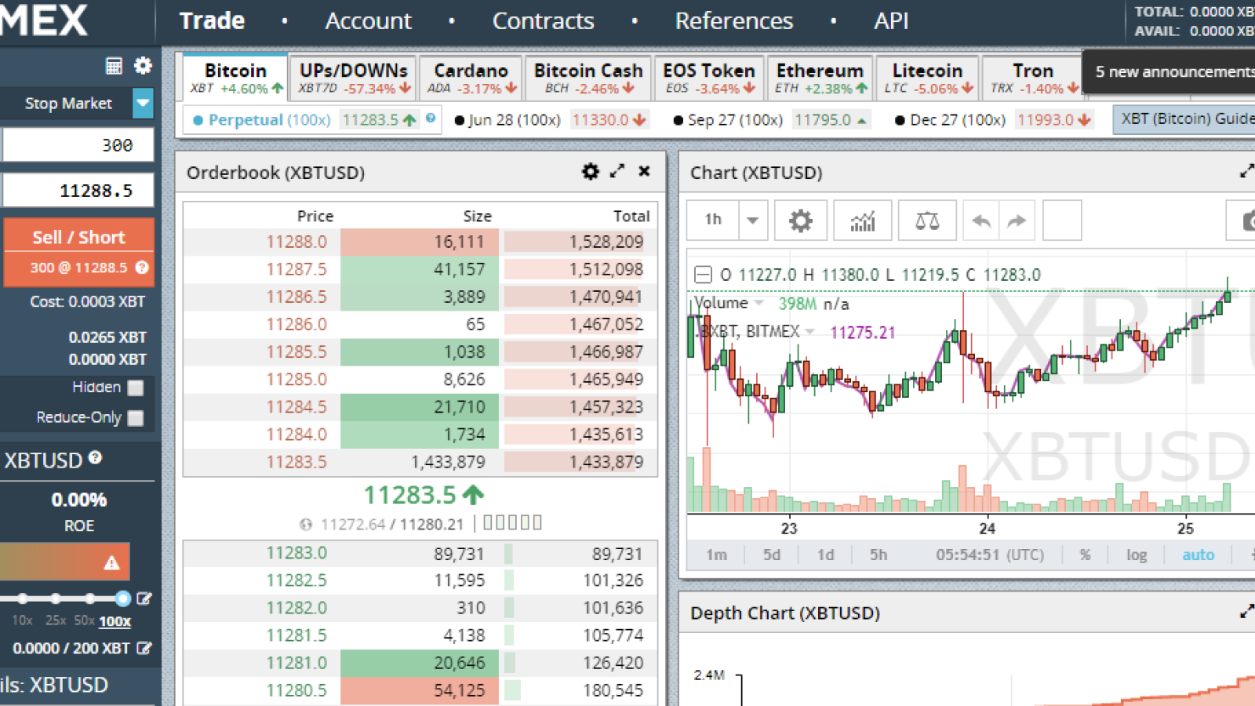Enable the Hidden order checkbox

pyautogui.click(x=136, y=388)
